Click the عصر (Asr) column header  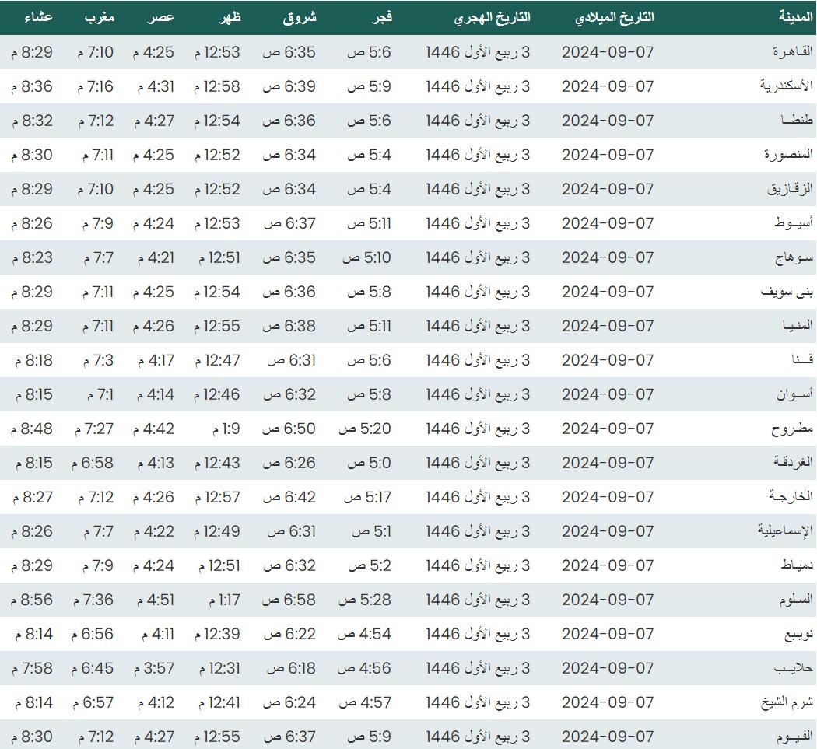click(x=162, y=17)
